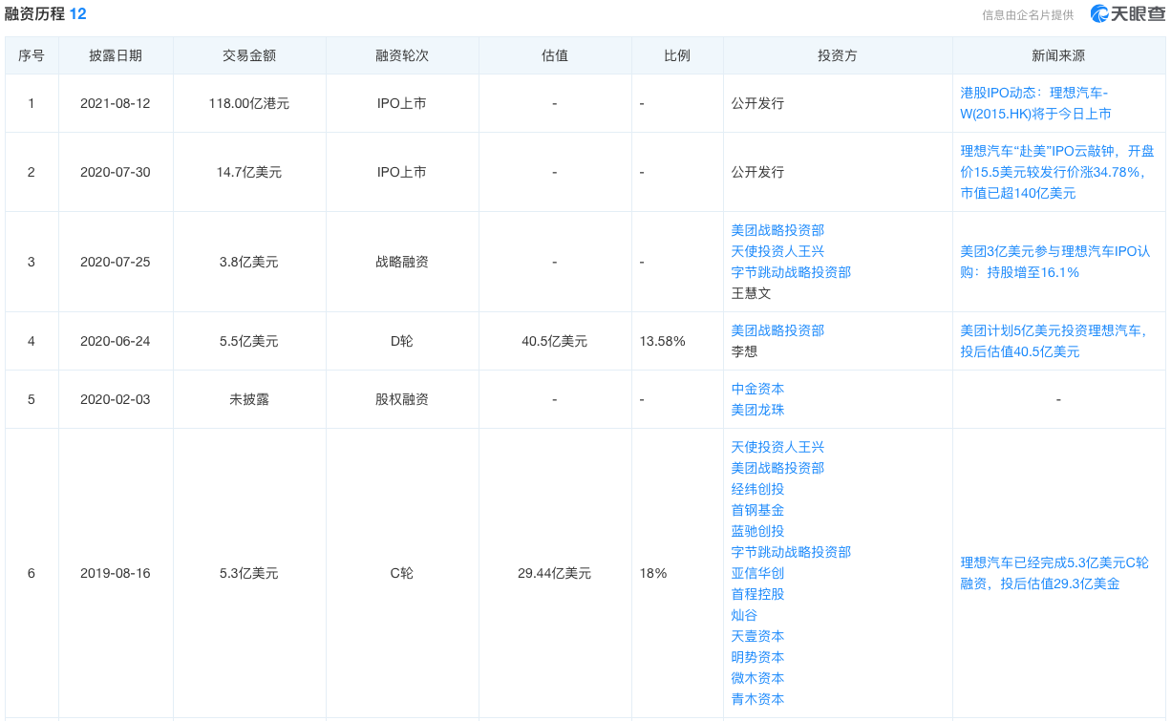
Task: Select the valuation cell 40.5亿美元
Action: point(555,341)
